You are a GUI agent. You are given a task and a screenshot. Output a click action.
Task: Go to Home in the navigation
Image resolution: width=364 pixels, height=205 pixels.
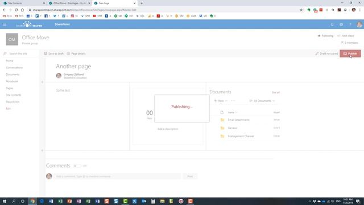10,61
